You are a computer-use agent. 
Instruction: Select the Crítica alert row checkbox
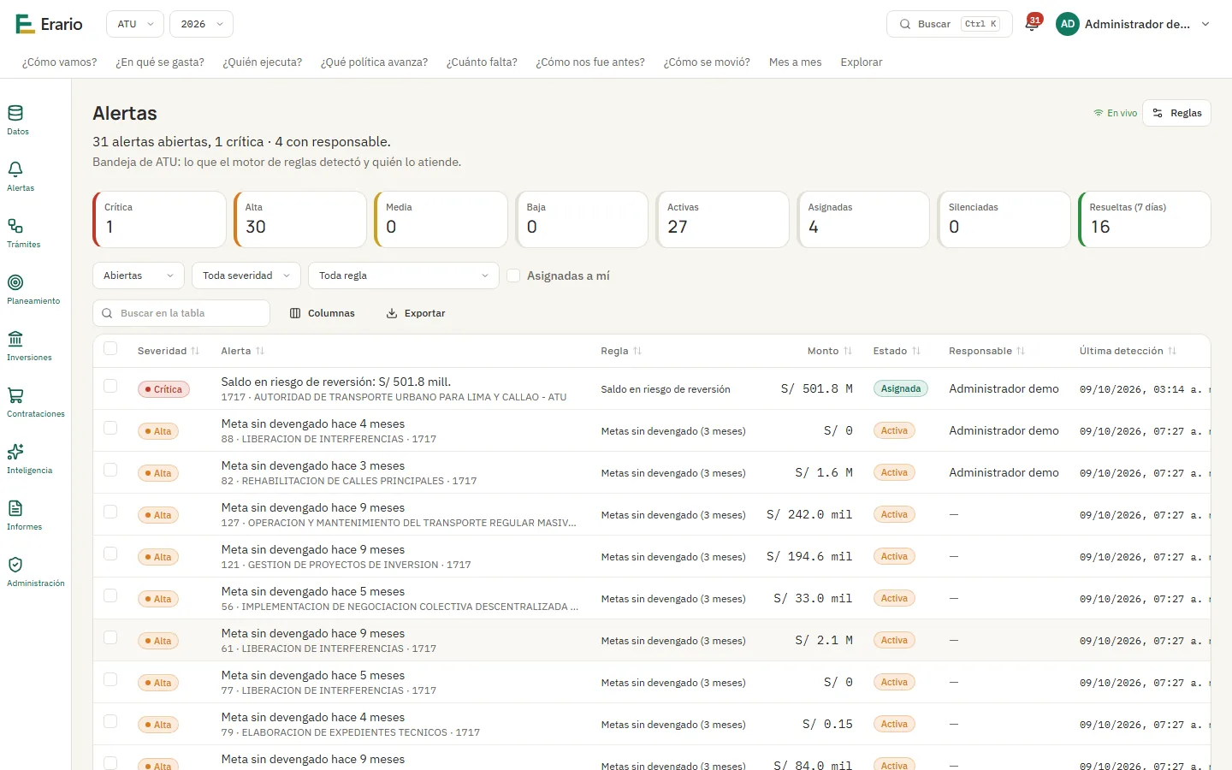click(x=110, y=386)
